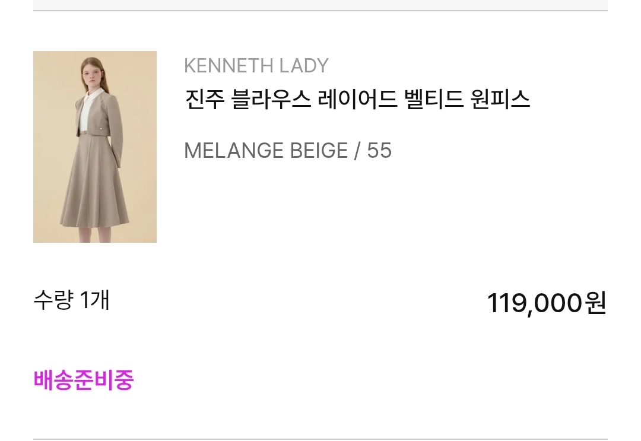641x441 pixels.
Task: Click the 119,000원 price
Action: 546,303
